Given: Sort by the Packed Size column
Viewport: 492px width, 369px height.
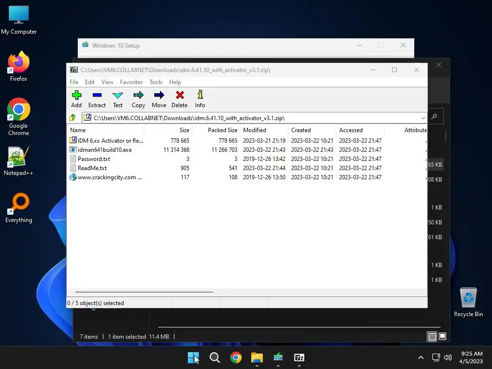Looking at the screenshot, I should tap(216, 130).
